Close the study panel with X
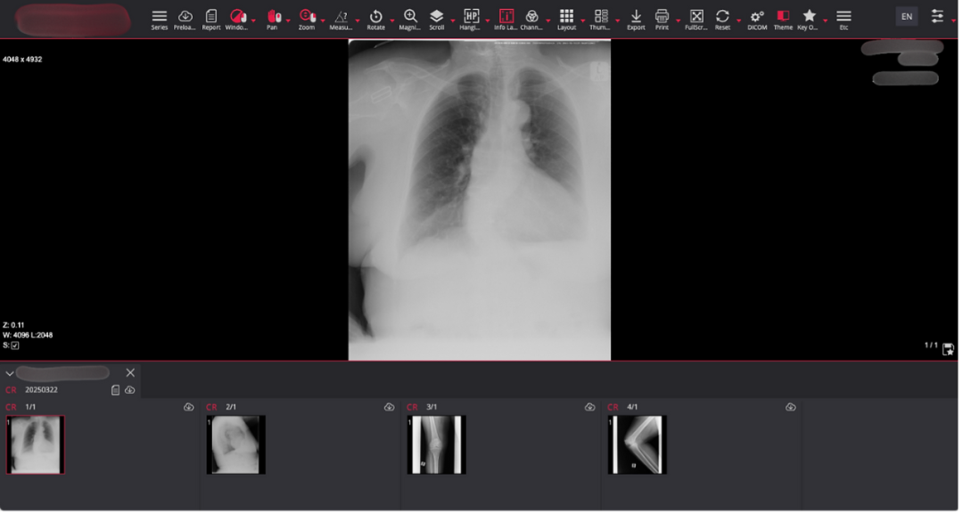This screenshot has width=963, height=513. [x=130, y=372]
